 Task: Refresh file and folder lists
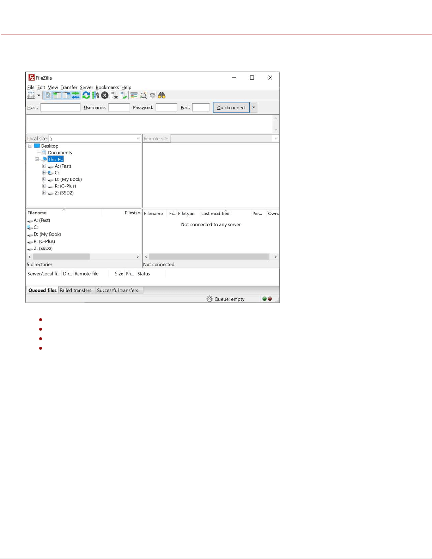pos(86,95)
